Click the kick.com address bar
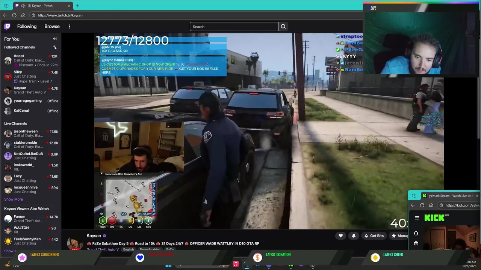The height and width of the screenshot is (270, 481). 459,205
